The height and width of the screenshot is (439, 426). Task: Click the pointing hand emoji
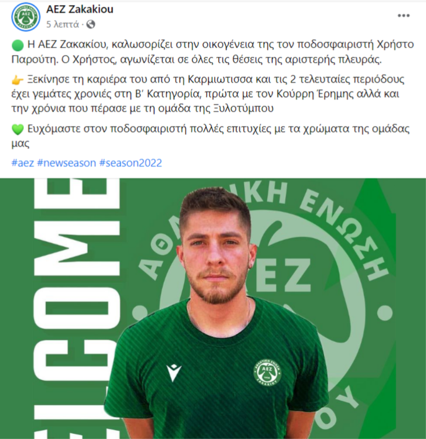pyautogui.click(x=18, y=81)
